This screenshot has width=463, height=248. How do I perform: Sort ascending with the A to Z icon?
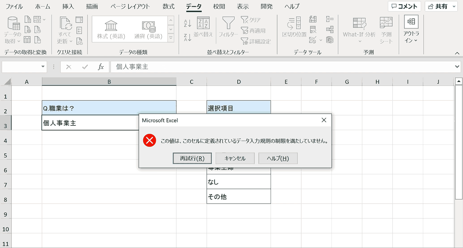coord(188,23)
